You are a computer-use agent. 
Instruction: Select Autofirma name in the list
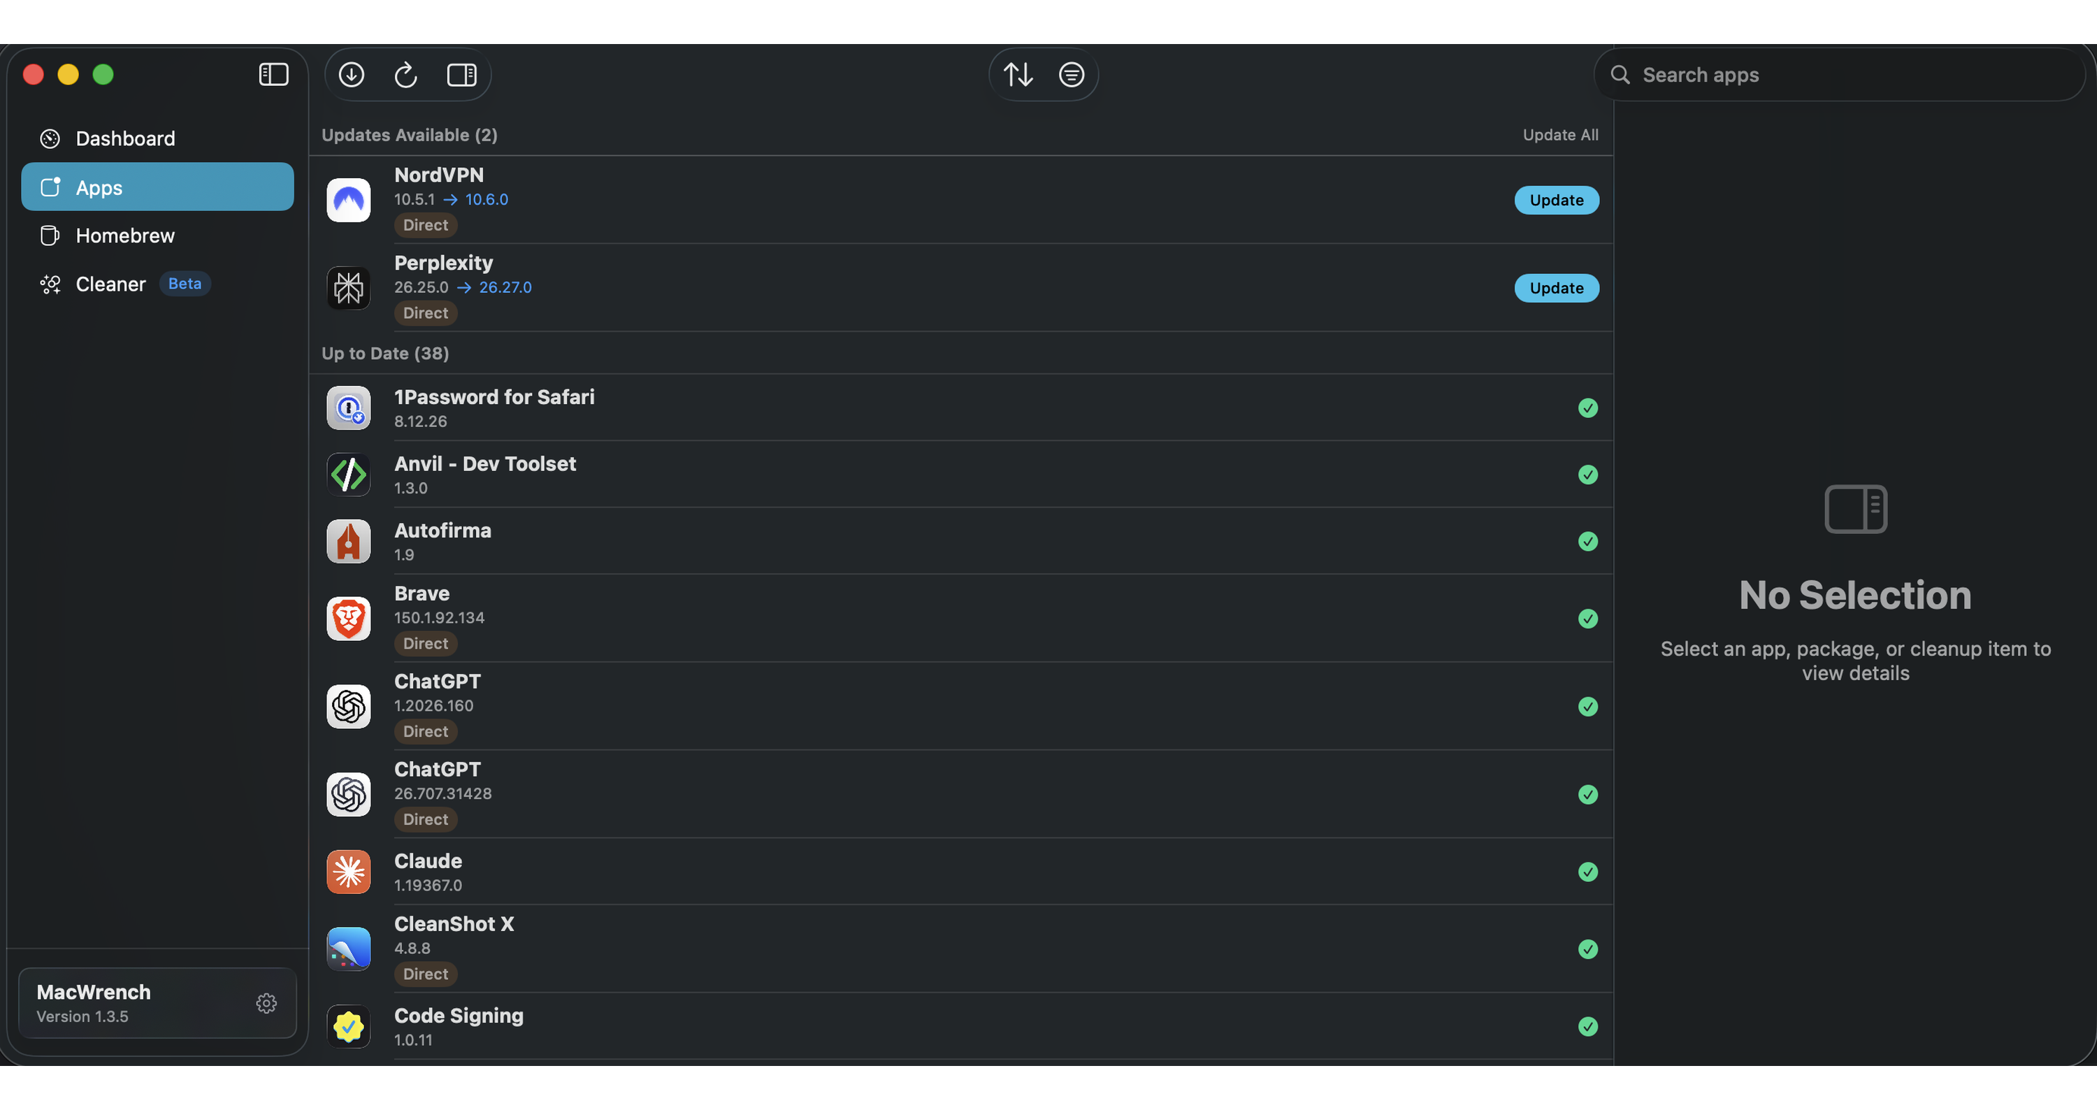443,531
